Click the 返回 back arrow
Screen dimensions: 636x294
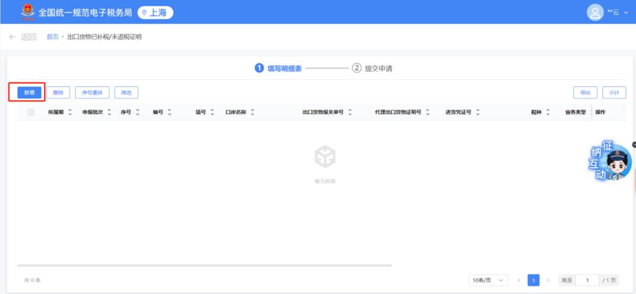click(x=12, y=37)
